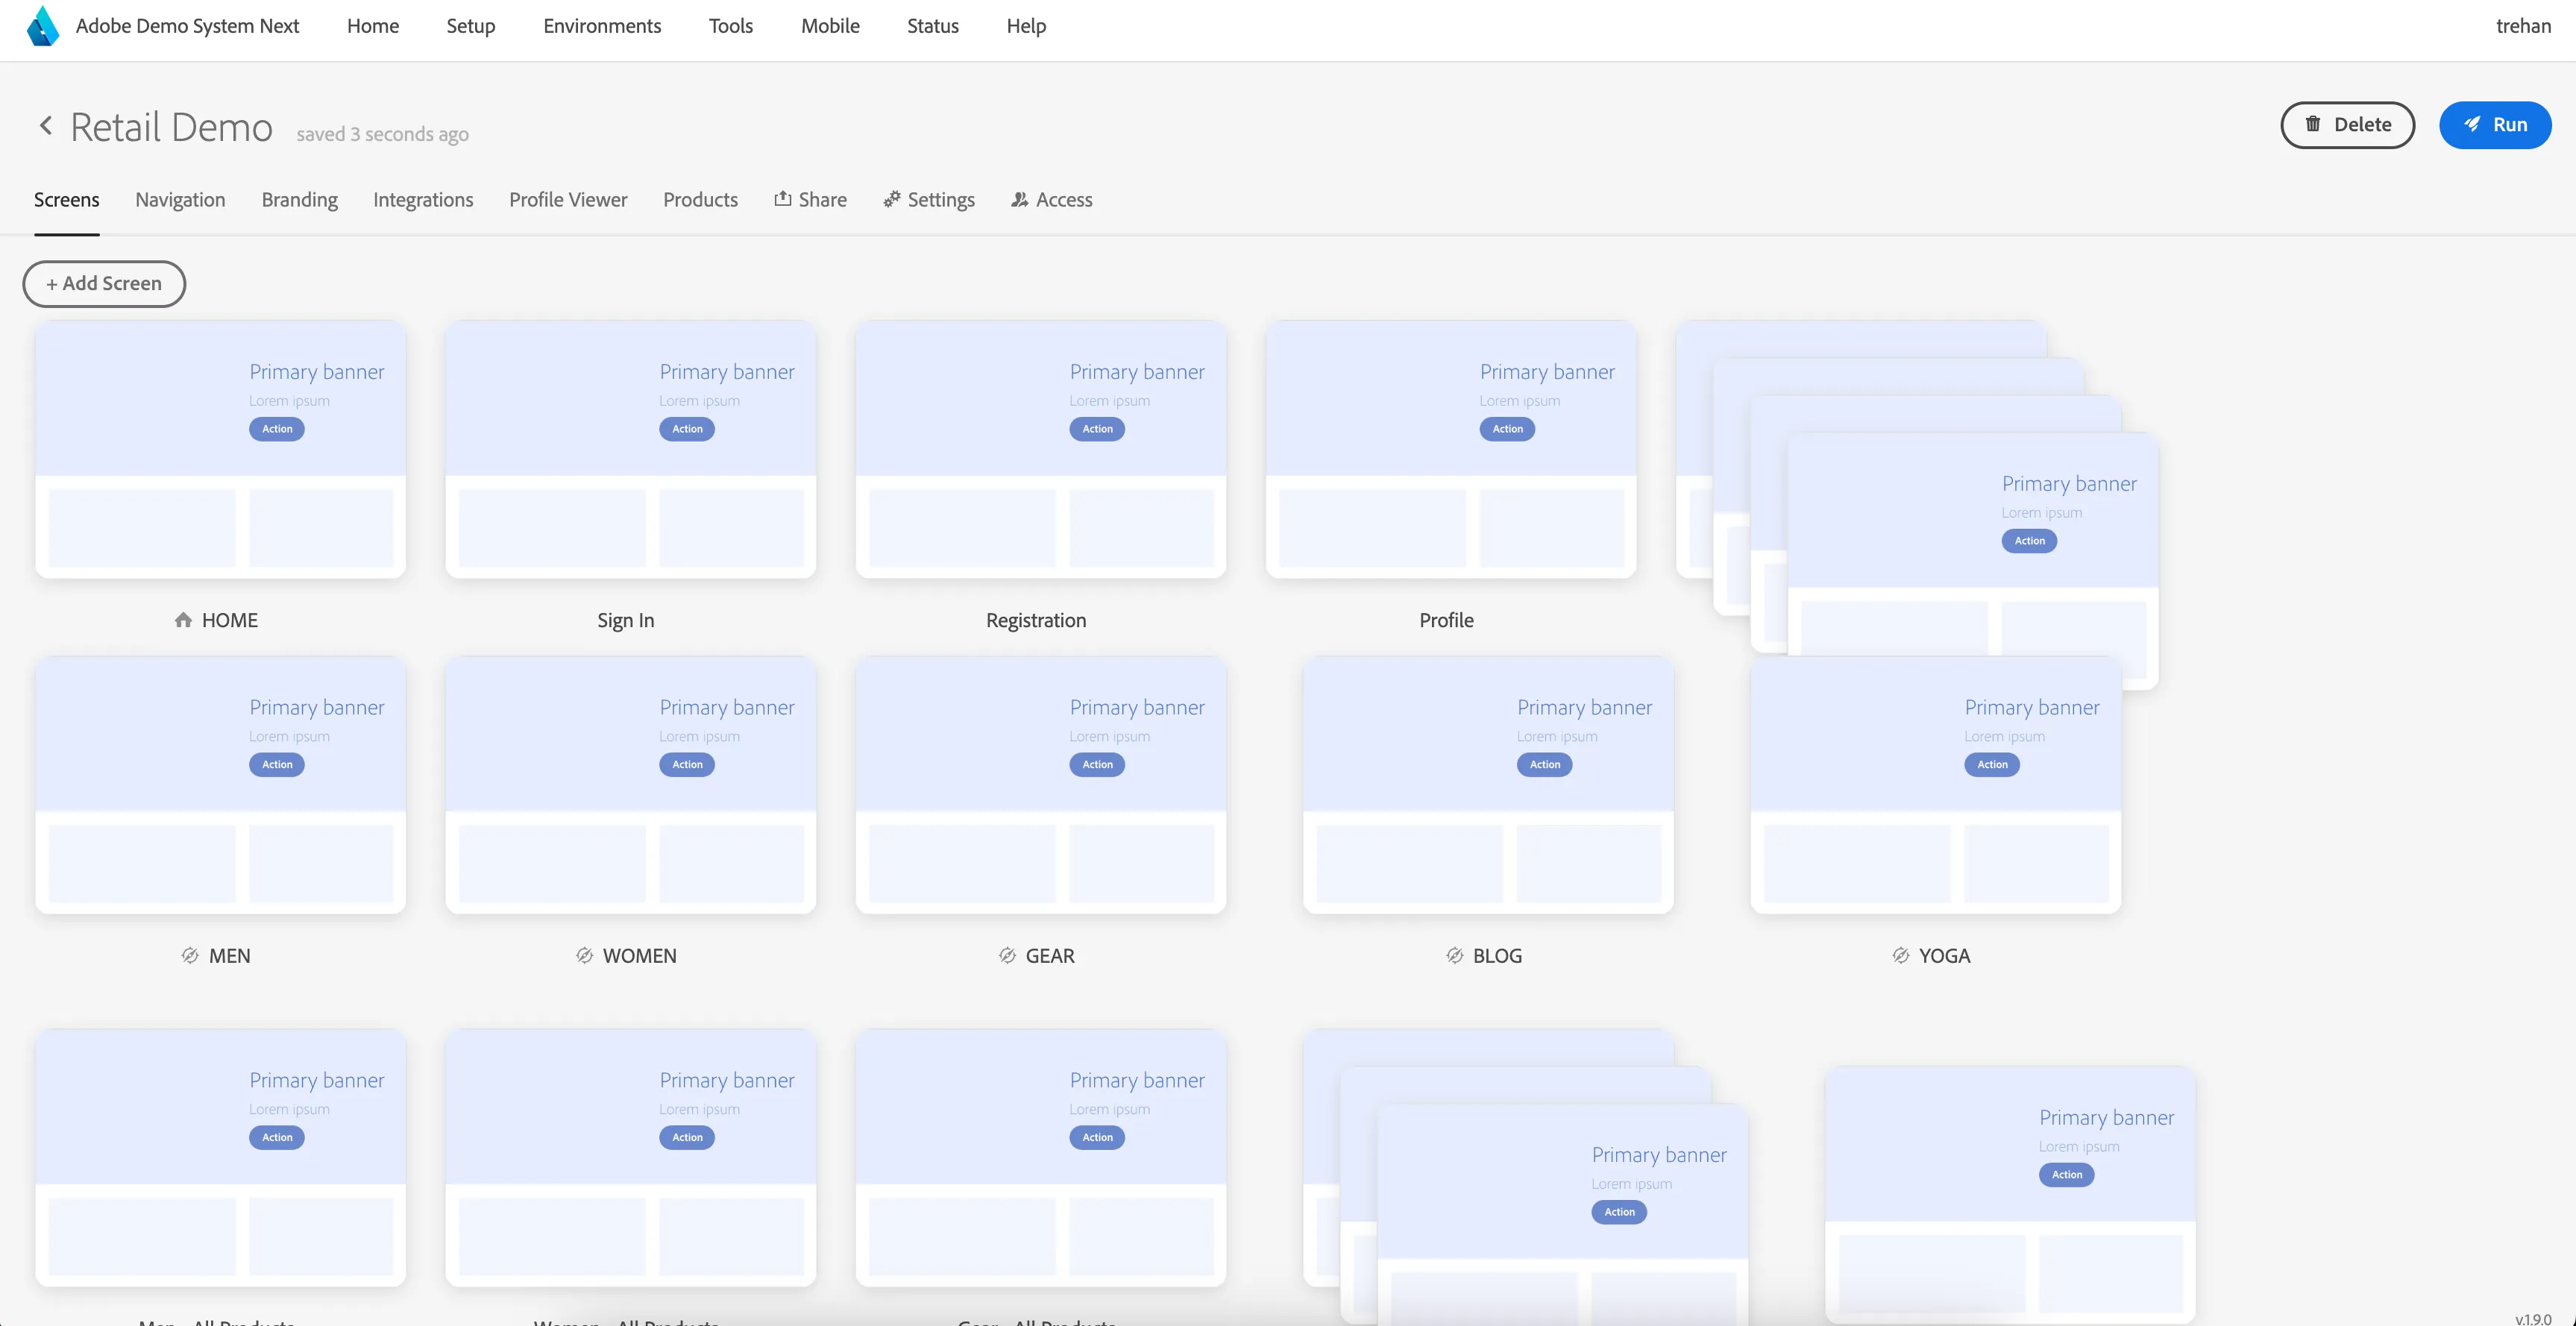Switch to the Branding tab
Image resolution: width=2576 pixels, height=1326 pixels.
299,200
